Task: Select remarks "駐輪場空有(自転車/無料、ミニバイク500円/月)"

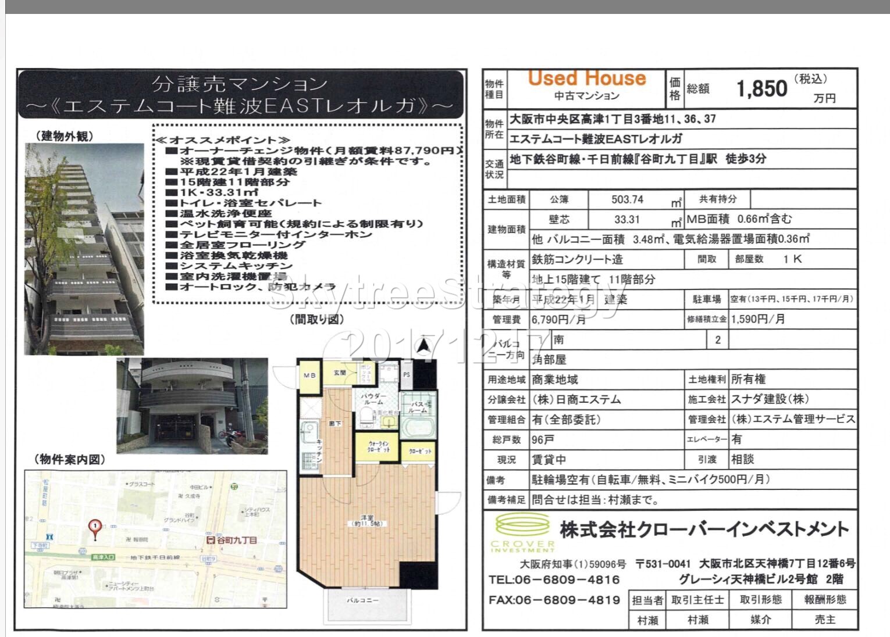Action: point(651,480)
